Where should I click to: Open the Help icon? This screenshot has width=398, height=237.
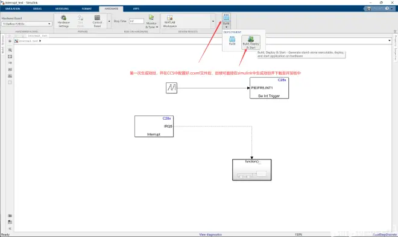pyautogui.click(x=387, y=8)
